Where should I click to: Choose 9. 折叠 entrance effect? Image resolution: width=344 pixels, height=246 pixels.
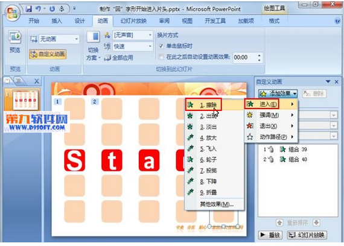(214, 192)
